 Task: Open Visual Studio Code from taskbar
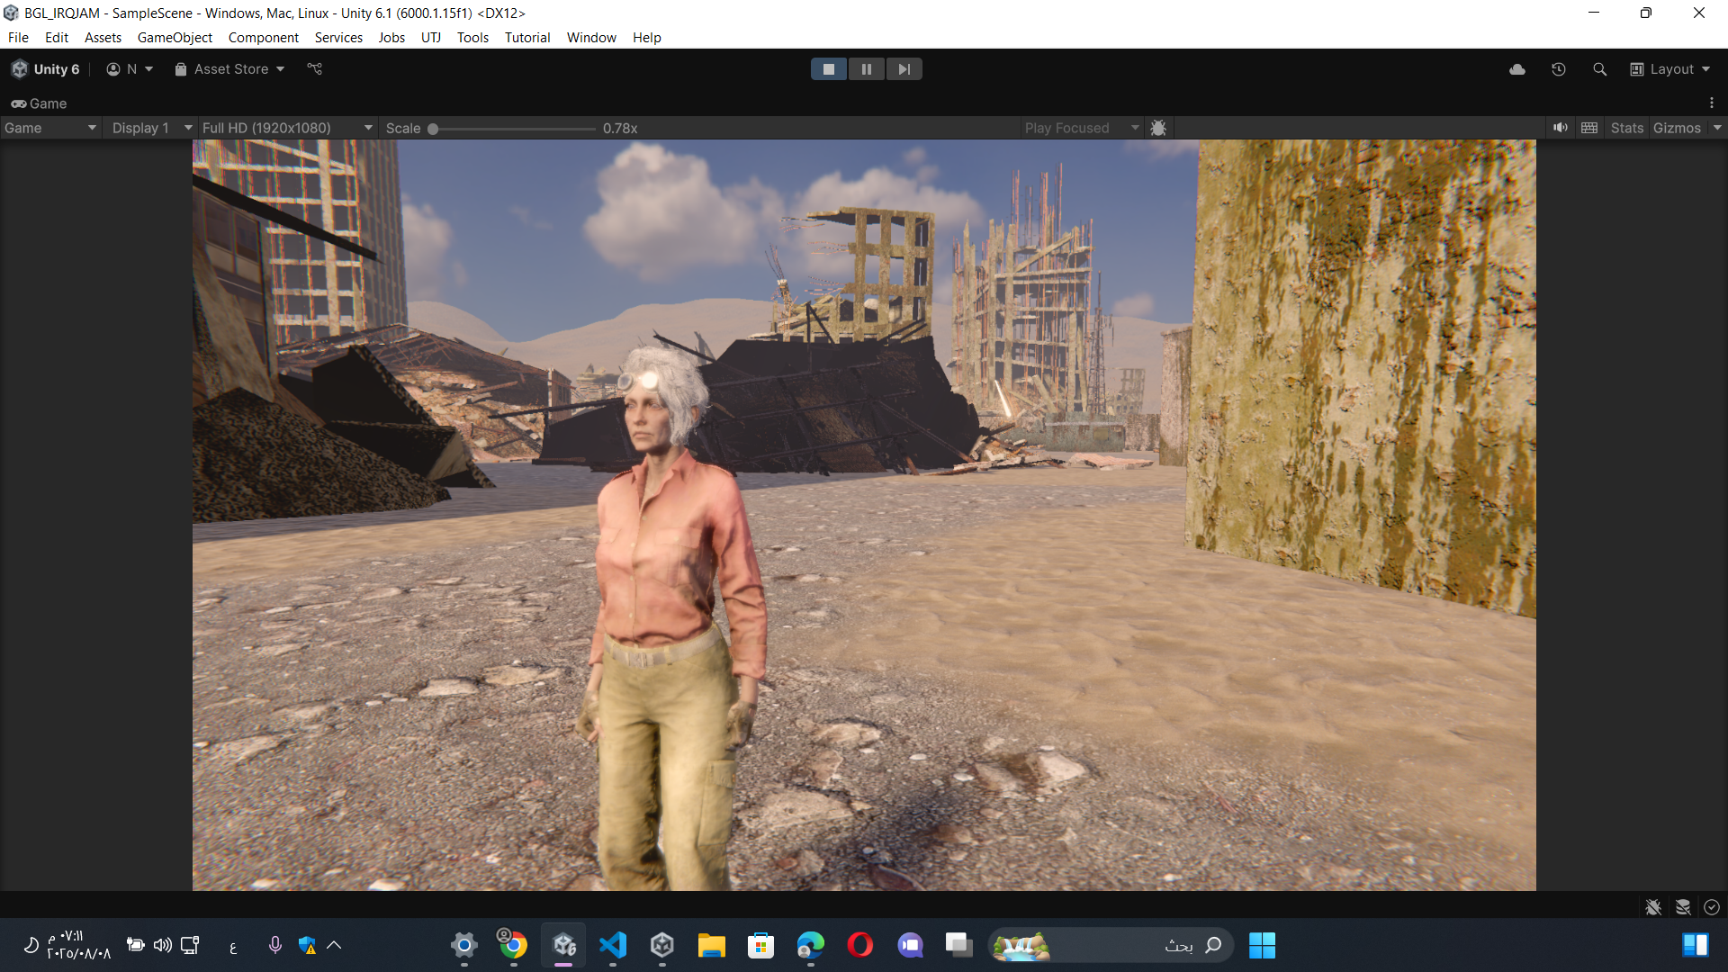point(613,945)
